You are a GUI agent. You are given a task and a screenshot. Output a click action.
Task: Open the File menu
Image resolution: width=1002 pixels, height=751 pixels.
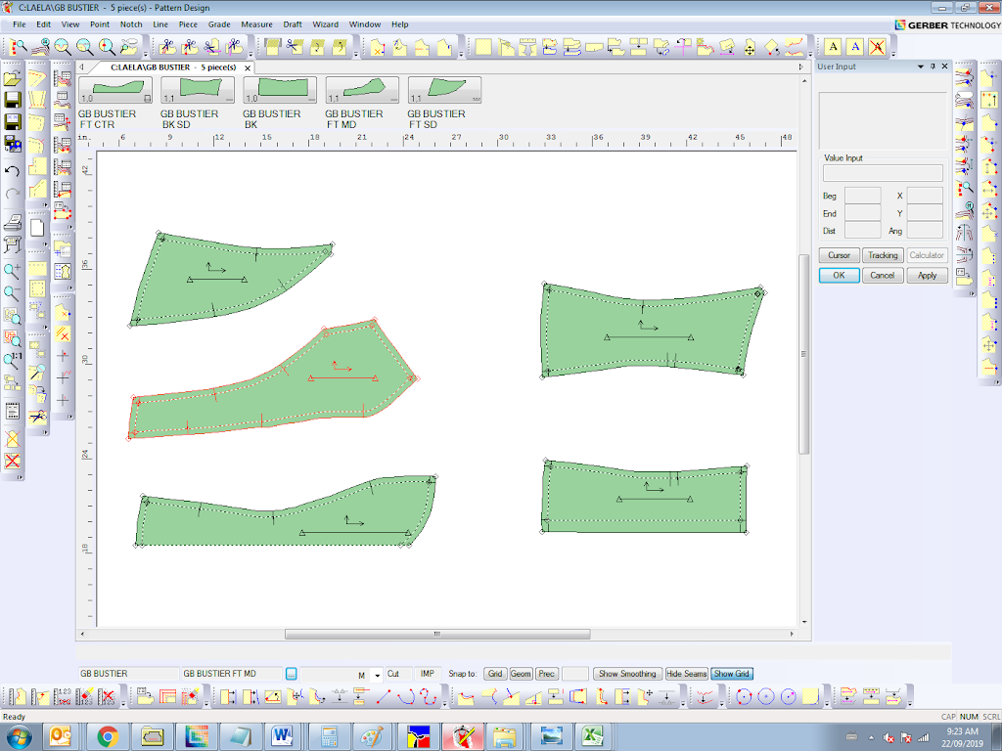(x=20, y=24)
